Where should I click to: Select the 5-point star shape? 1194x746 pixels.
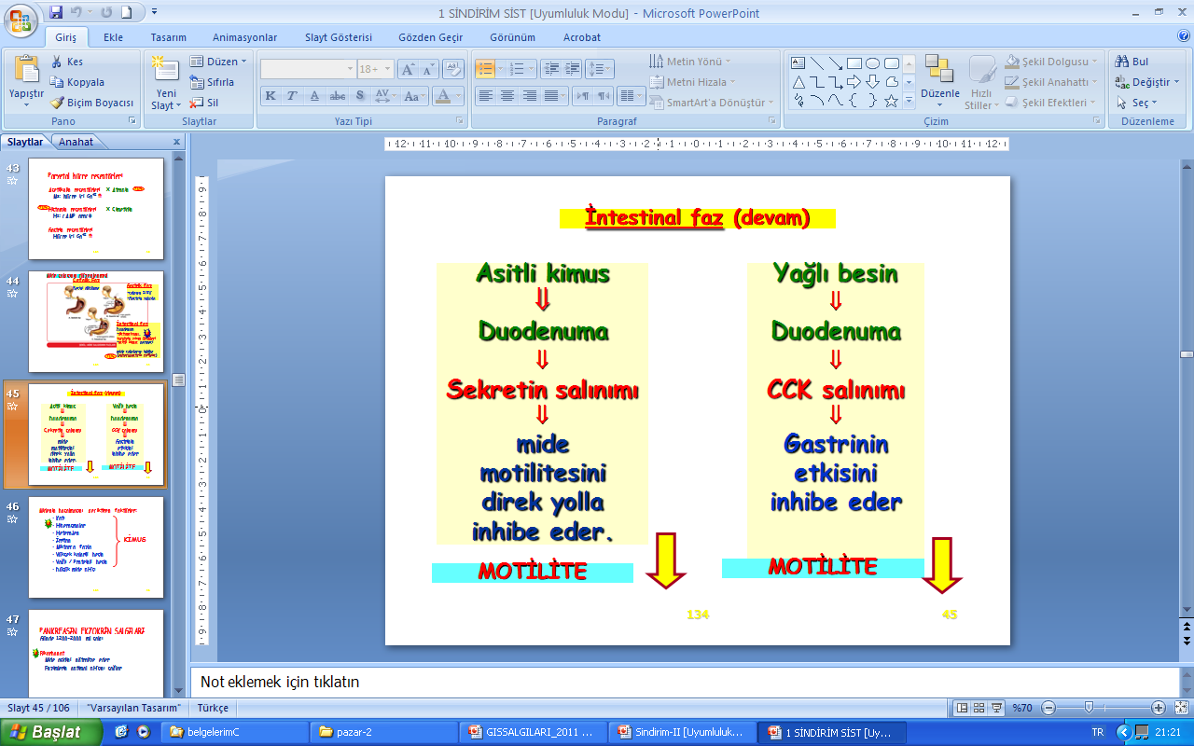pyautogui.click(x=891, y=101)
